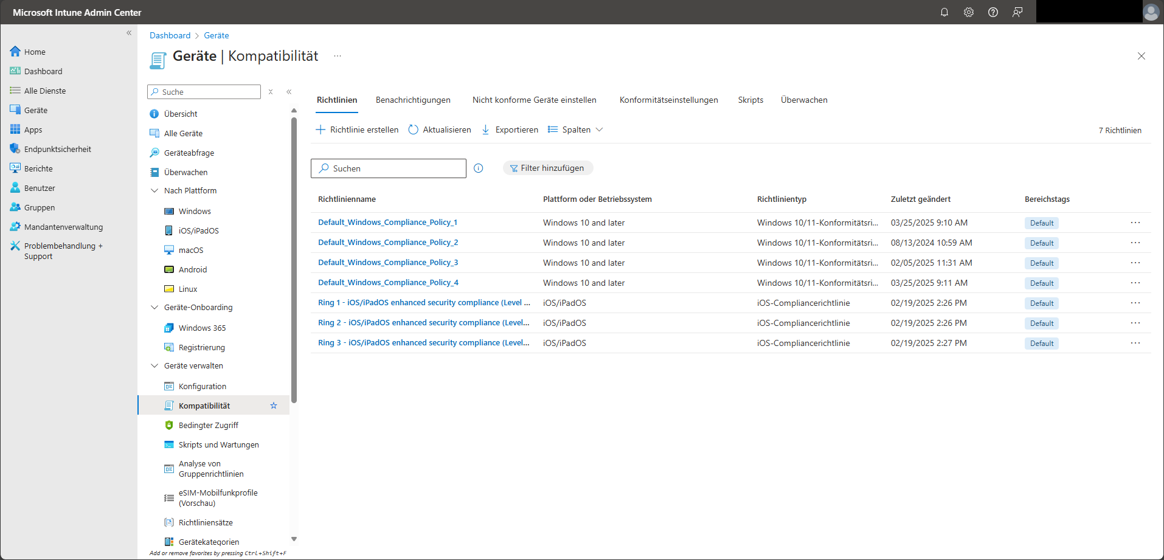
Task: Open Apps in left navigation
Action: 33,130
